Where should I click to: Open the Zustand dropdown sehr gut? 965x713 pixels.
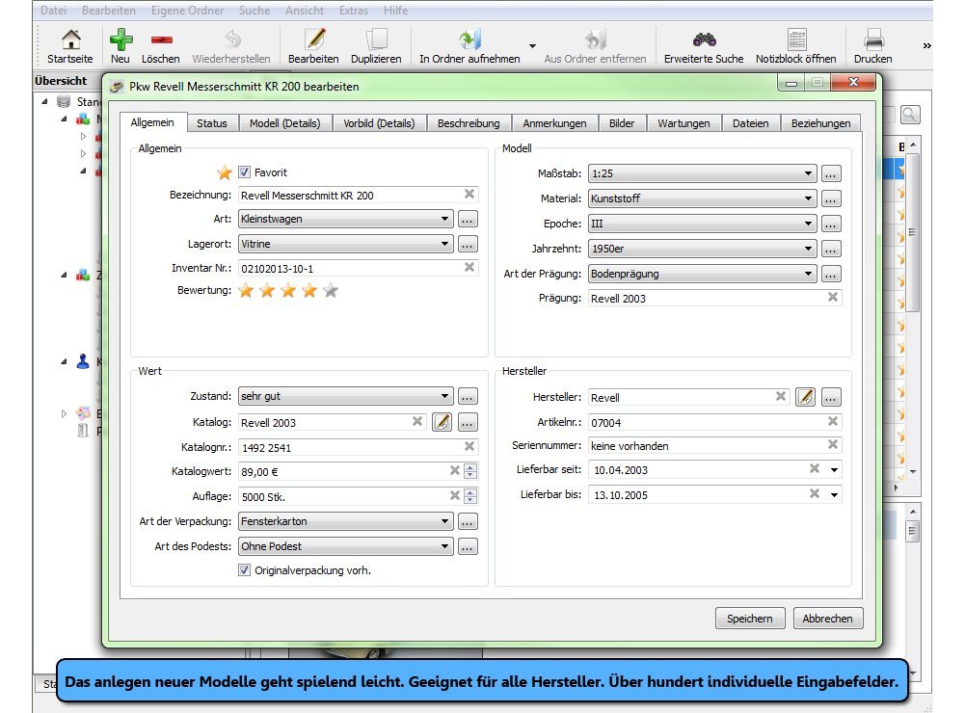(346, 396)
